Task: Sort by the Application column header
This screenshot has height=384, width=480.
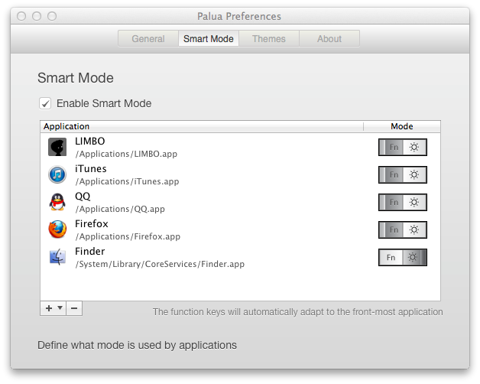Action: 202,126
